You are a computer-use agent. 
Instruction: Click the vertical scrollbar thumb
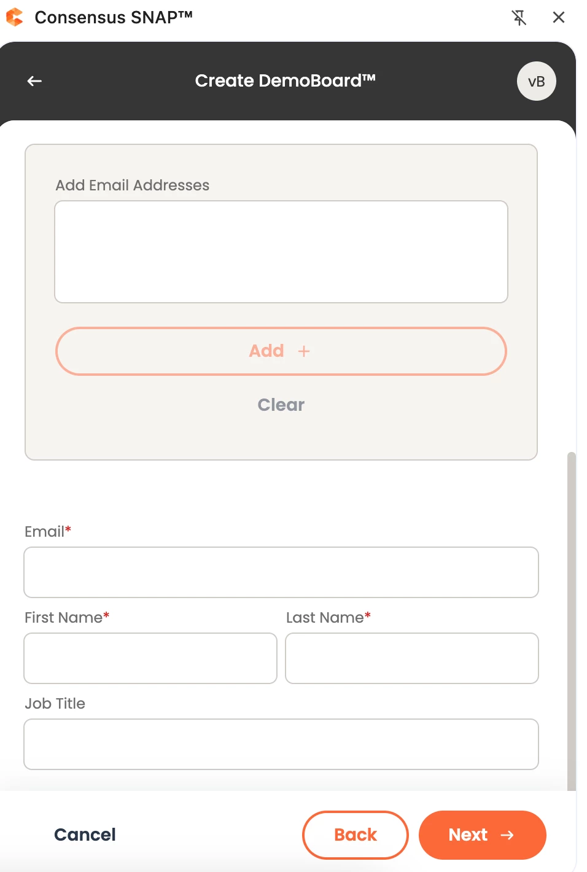click(572, 620)
